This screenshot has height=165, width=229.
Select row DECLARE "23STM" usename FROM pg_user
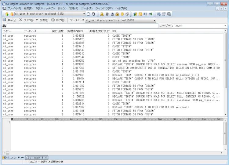[112, 64]
